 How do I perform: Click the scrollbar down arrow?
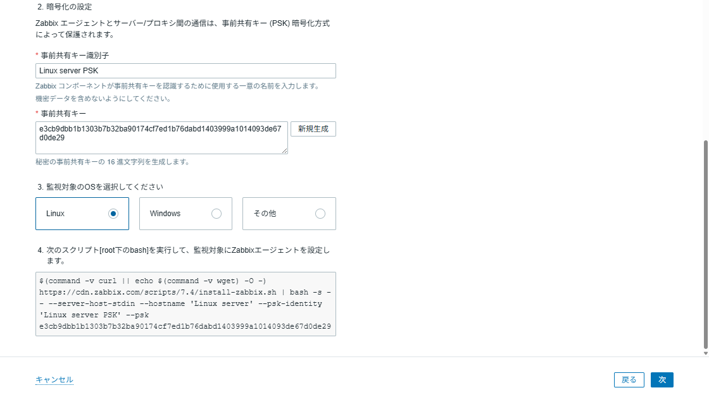[x=705, y=353]
